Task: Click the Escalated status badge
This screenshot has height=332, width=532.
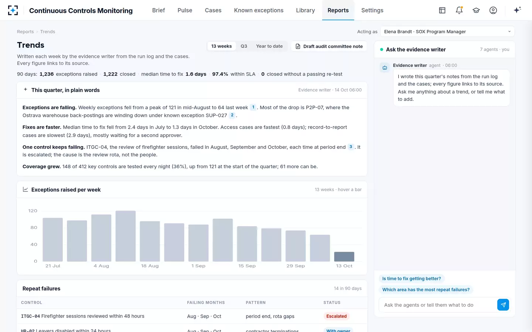Action: (x=337, y=316)
